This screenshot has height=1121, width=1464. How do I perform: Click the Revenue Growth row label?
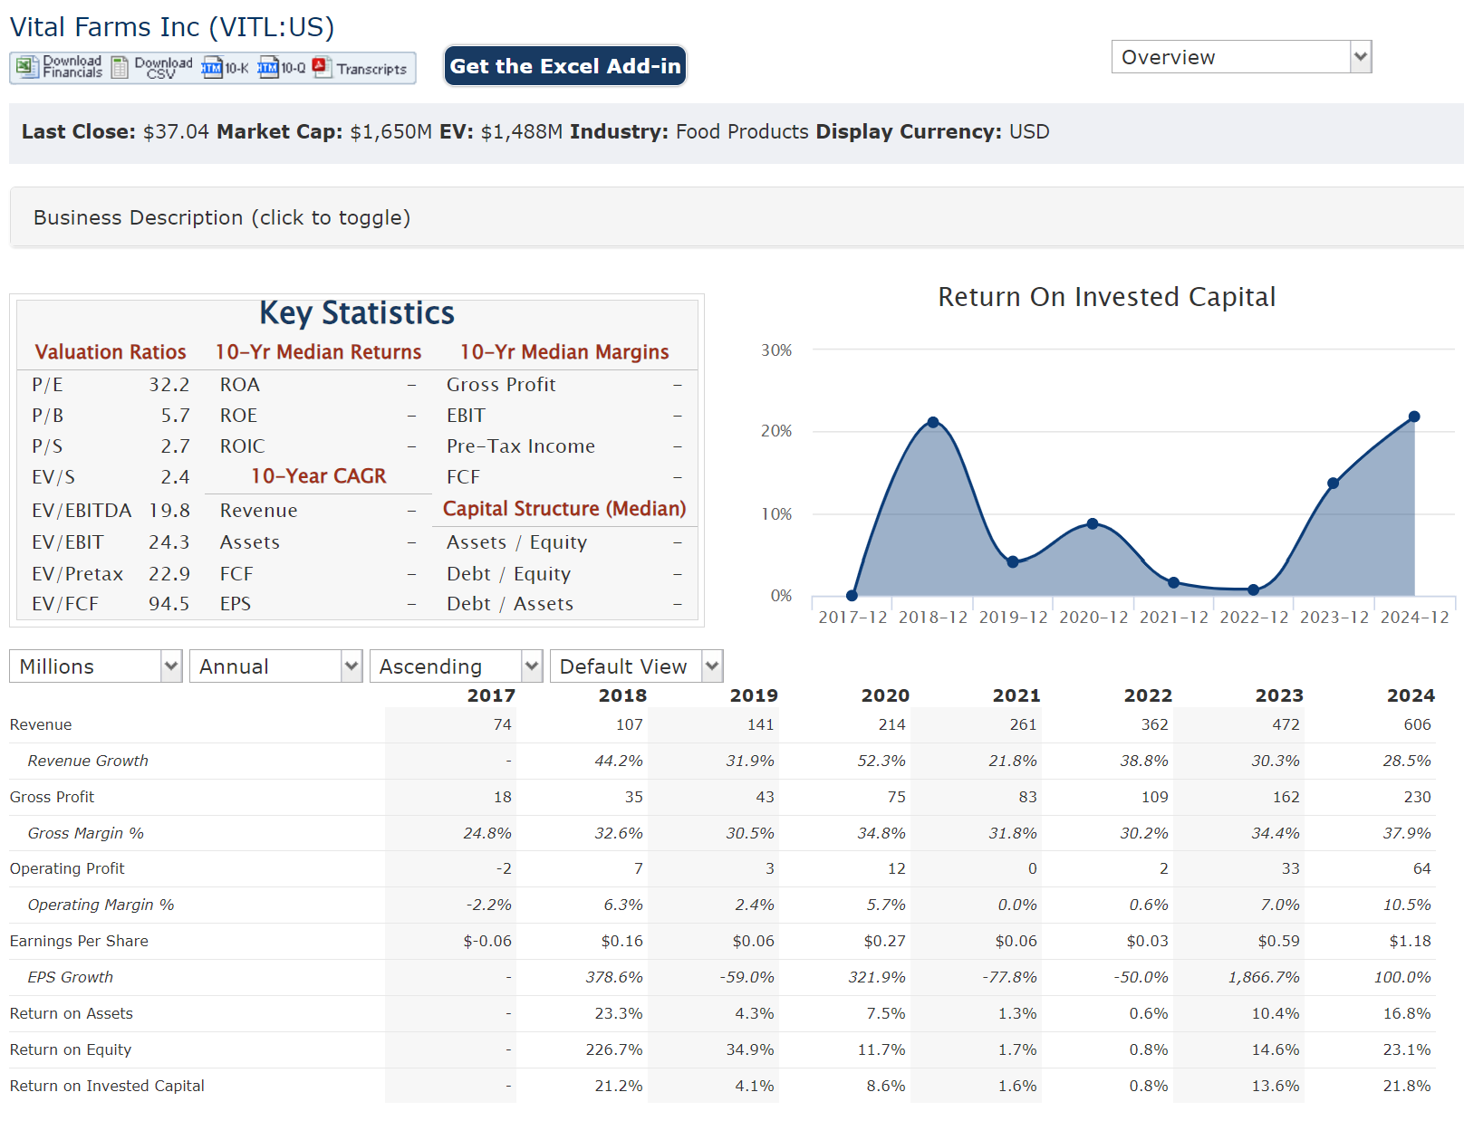pyautogui.click(x=88, y=761)
